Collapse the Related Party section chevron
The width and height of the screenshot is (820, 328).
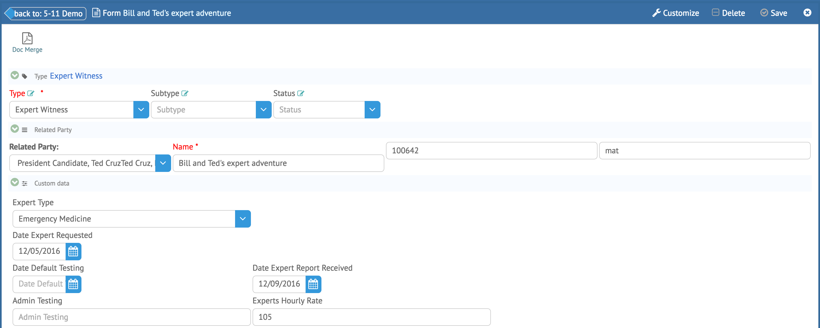[15, 129]
